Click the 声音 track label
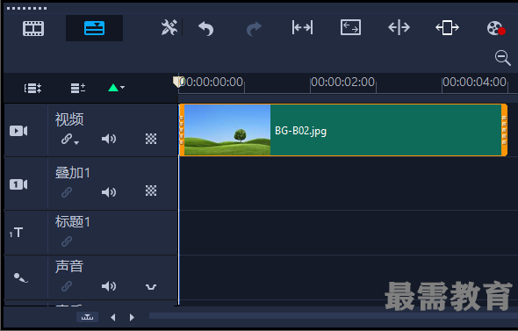This screenshot has width=518, height=331. [x=69, y=266]
